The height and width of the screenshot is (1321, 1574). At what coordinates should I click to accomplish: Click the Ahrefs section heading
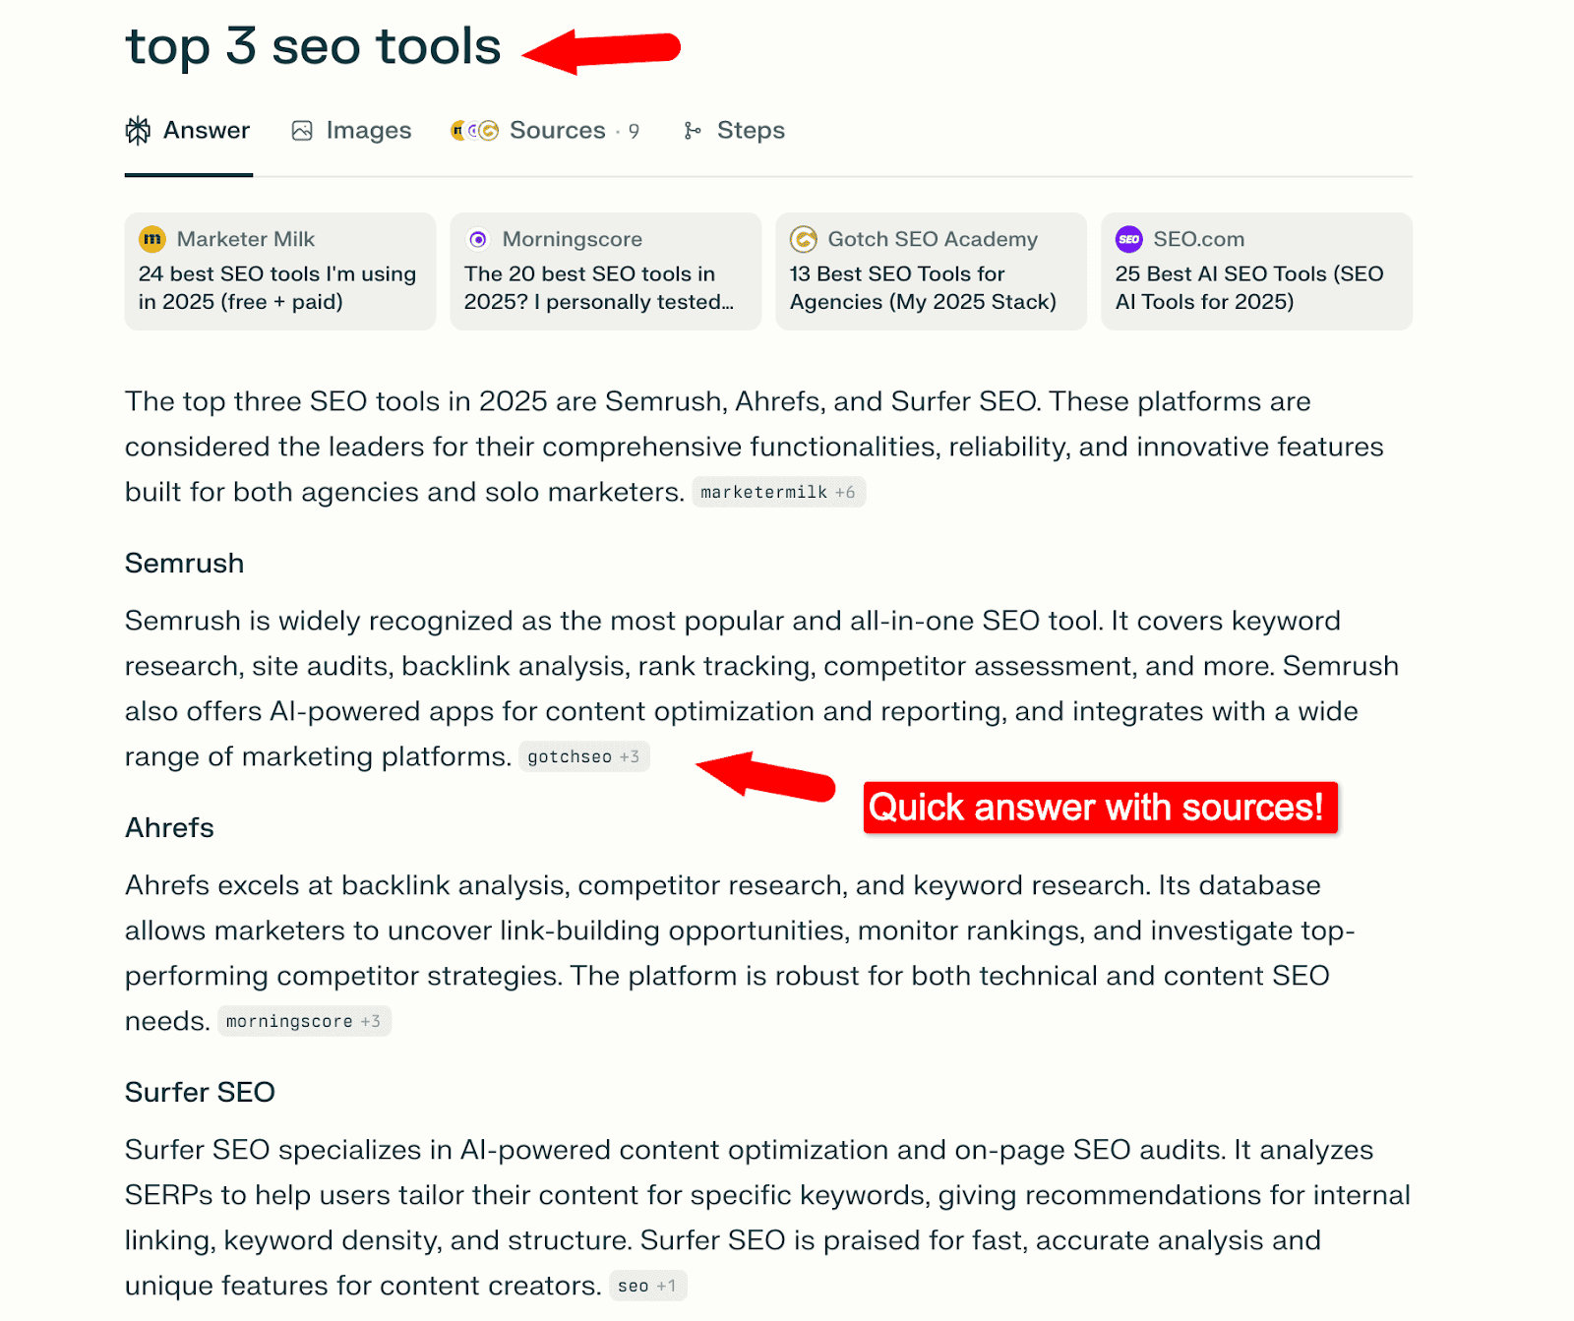click(x=169, y=828)
